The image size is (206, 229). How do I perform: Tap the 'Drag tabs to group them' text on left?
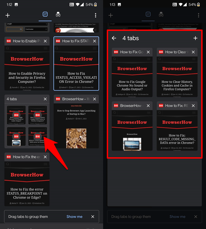[28, 217]
